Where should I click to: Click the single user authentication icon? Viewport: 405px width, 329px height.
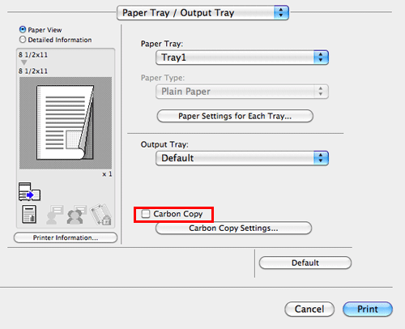[x=55, y=215]
